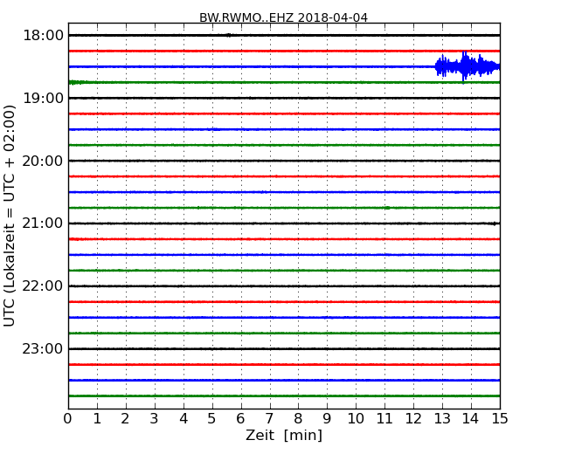Image resolution: width=568 pixels, height=454 pixels.
Task: Click x-axis tick label 6
Action: pos(240,419)
